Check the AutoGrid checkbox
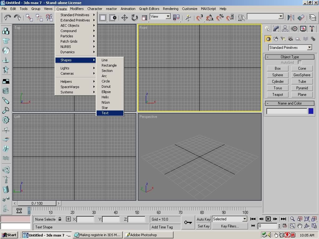 click(x=299, y=62)
